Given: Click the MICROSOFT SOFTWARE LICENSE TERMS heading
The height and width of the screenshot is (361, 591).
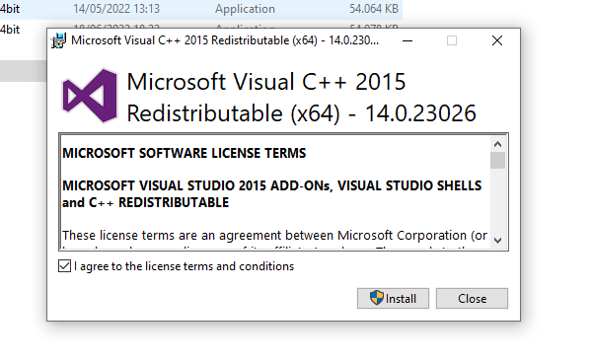Looking at the screenshot, I should [184, 153].
